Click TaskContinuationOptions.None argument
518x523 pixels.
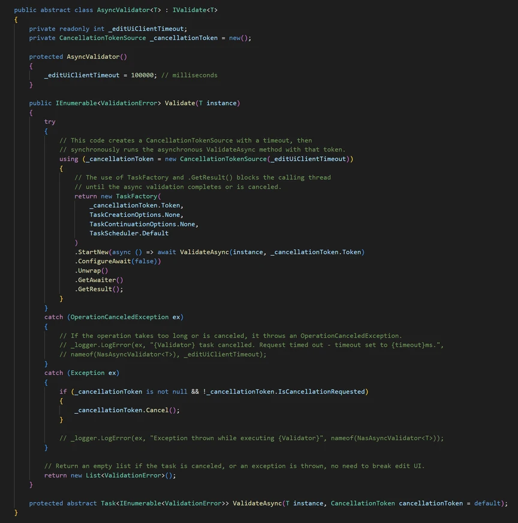pos(143,224)
